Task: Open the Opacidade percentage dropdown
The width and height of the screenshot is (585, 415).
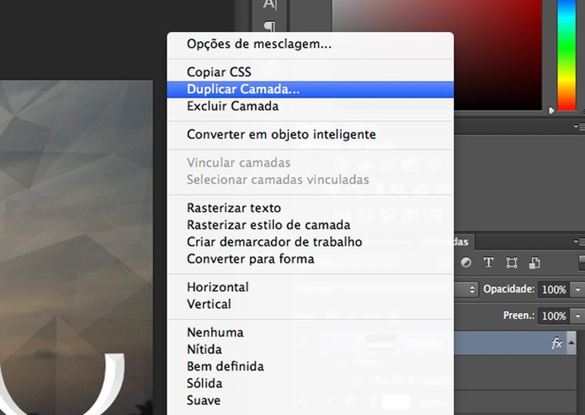Action: click(577, 290)
